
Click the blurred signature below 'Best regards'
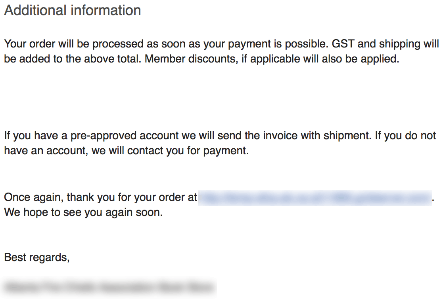click(x=109, y=286)
